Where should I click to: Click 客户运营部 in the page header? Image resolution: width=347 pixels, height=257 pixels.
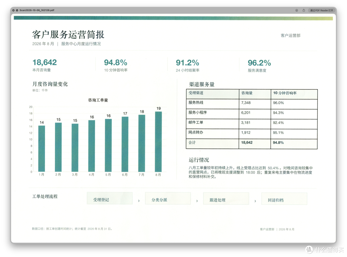[x=290, y=36]
